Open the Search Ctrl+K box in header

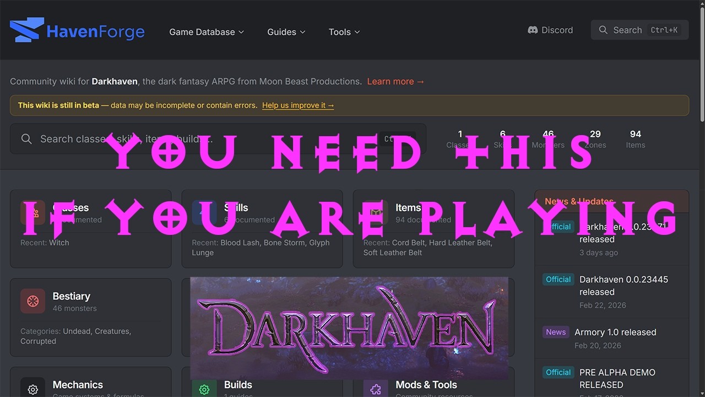click(640, 30)
